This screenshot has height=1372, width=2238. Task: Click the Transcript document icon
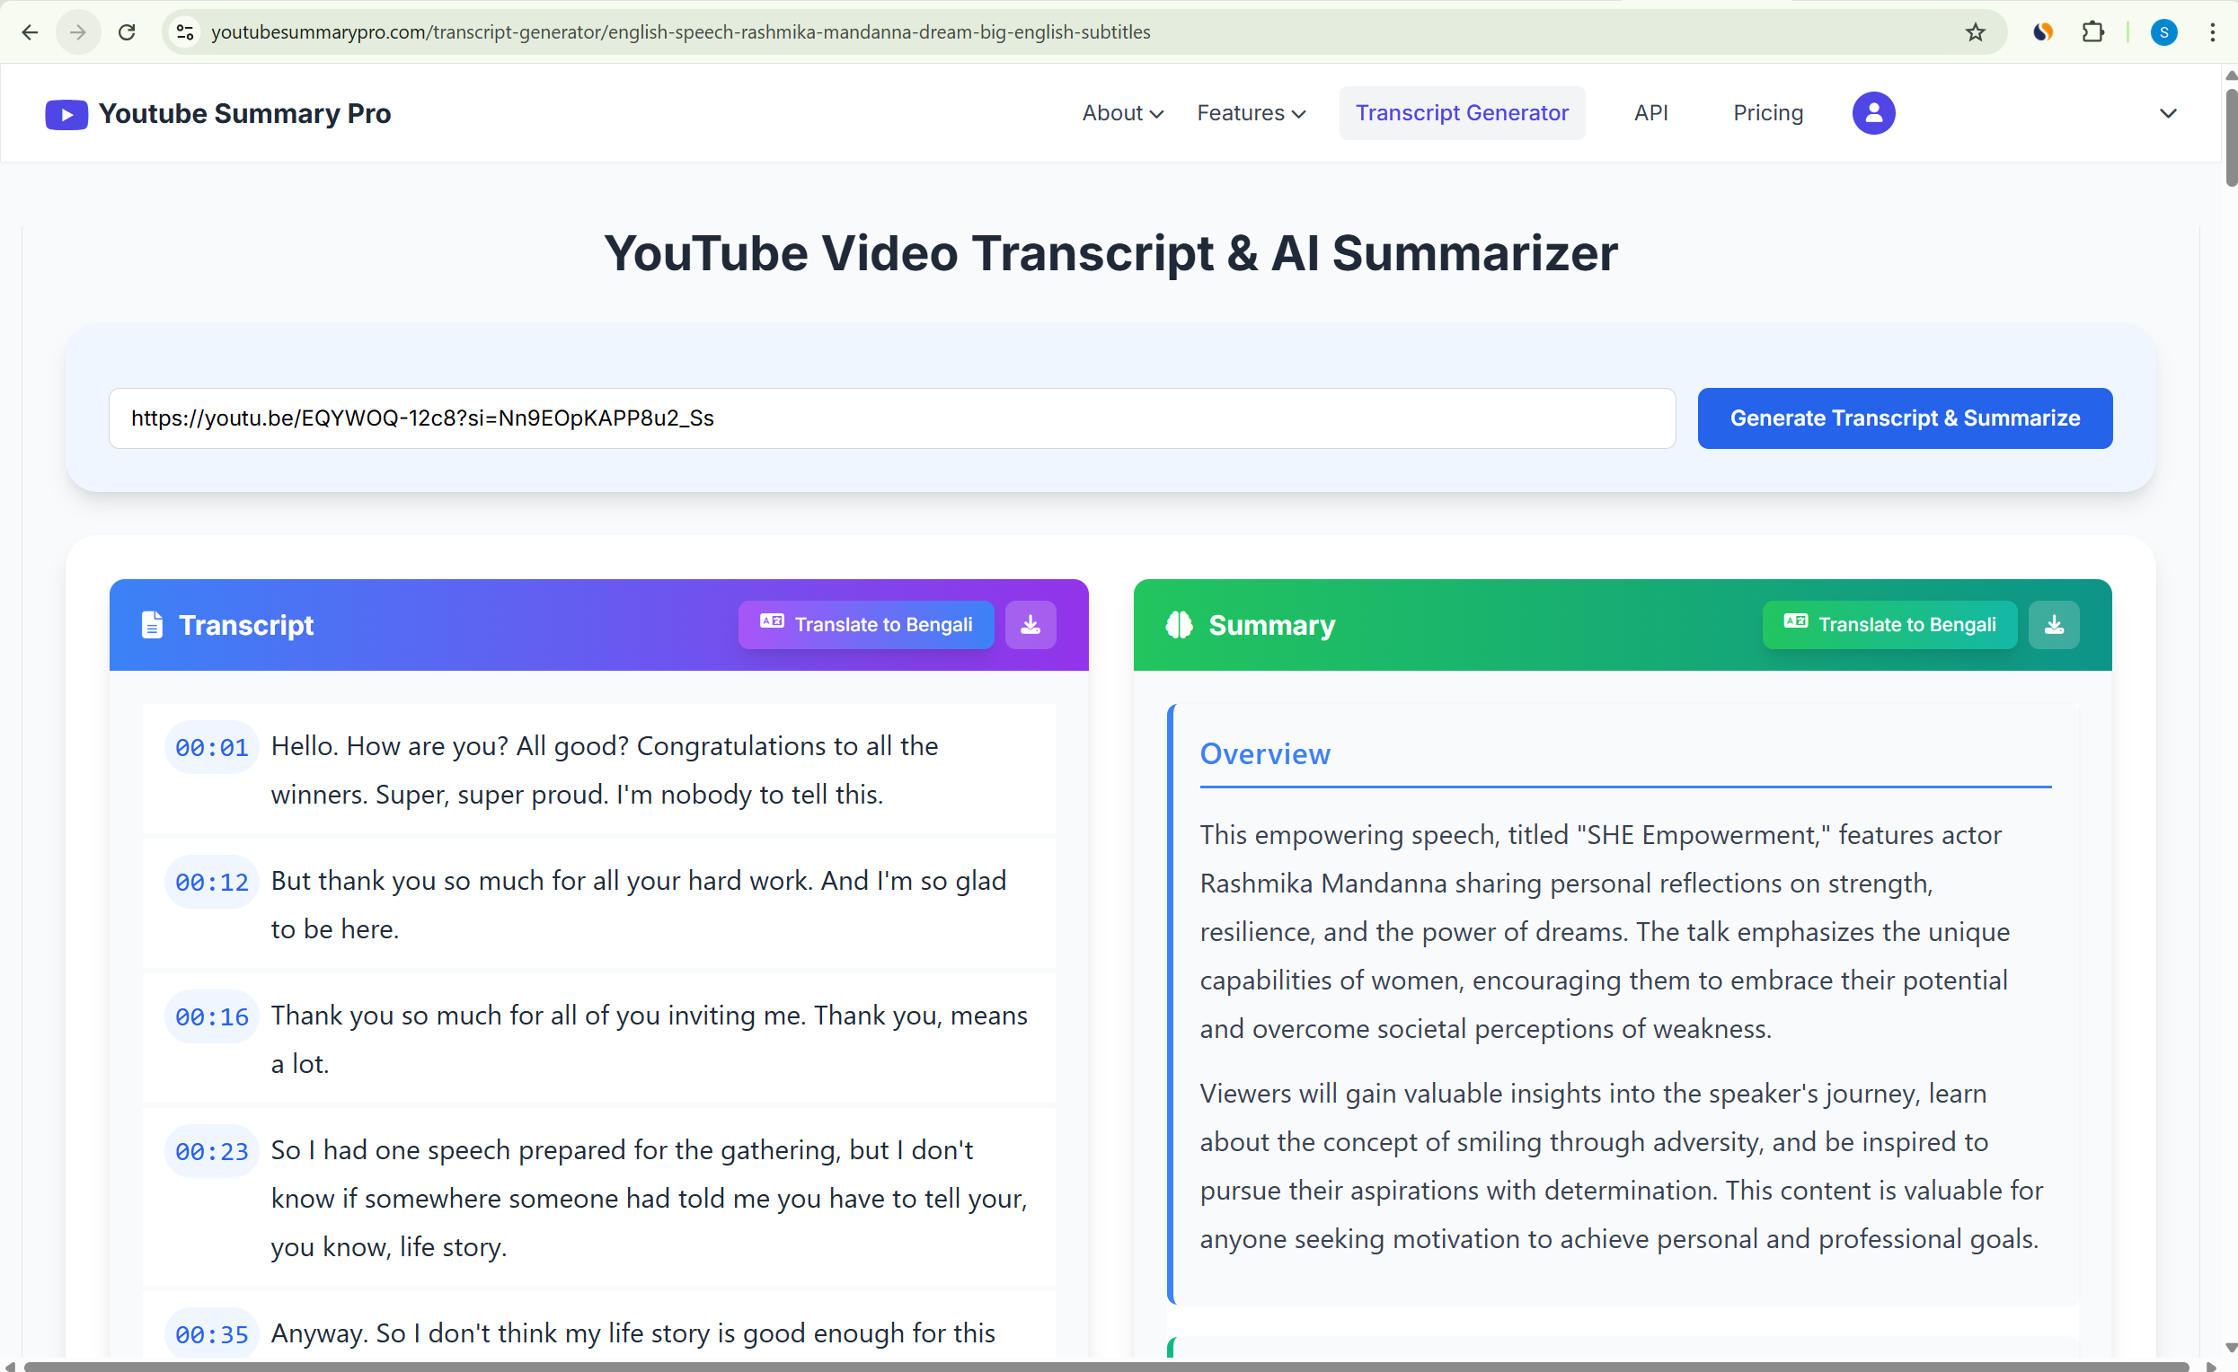pyautogui.click(x=151, y=625)
